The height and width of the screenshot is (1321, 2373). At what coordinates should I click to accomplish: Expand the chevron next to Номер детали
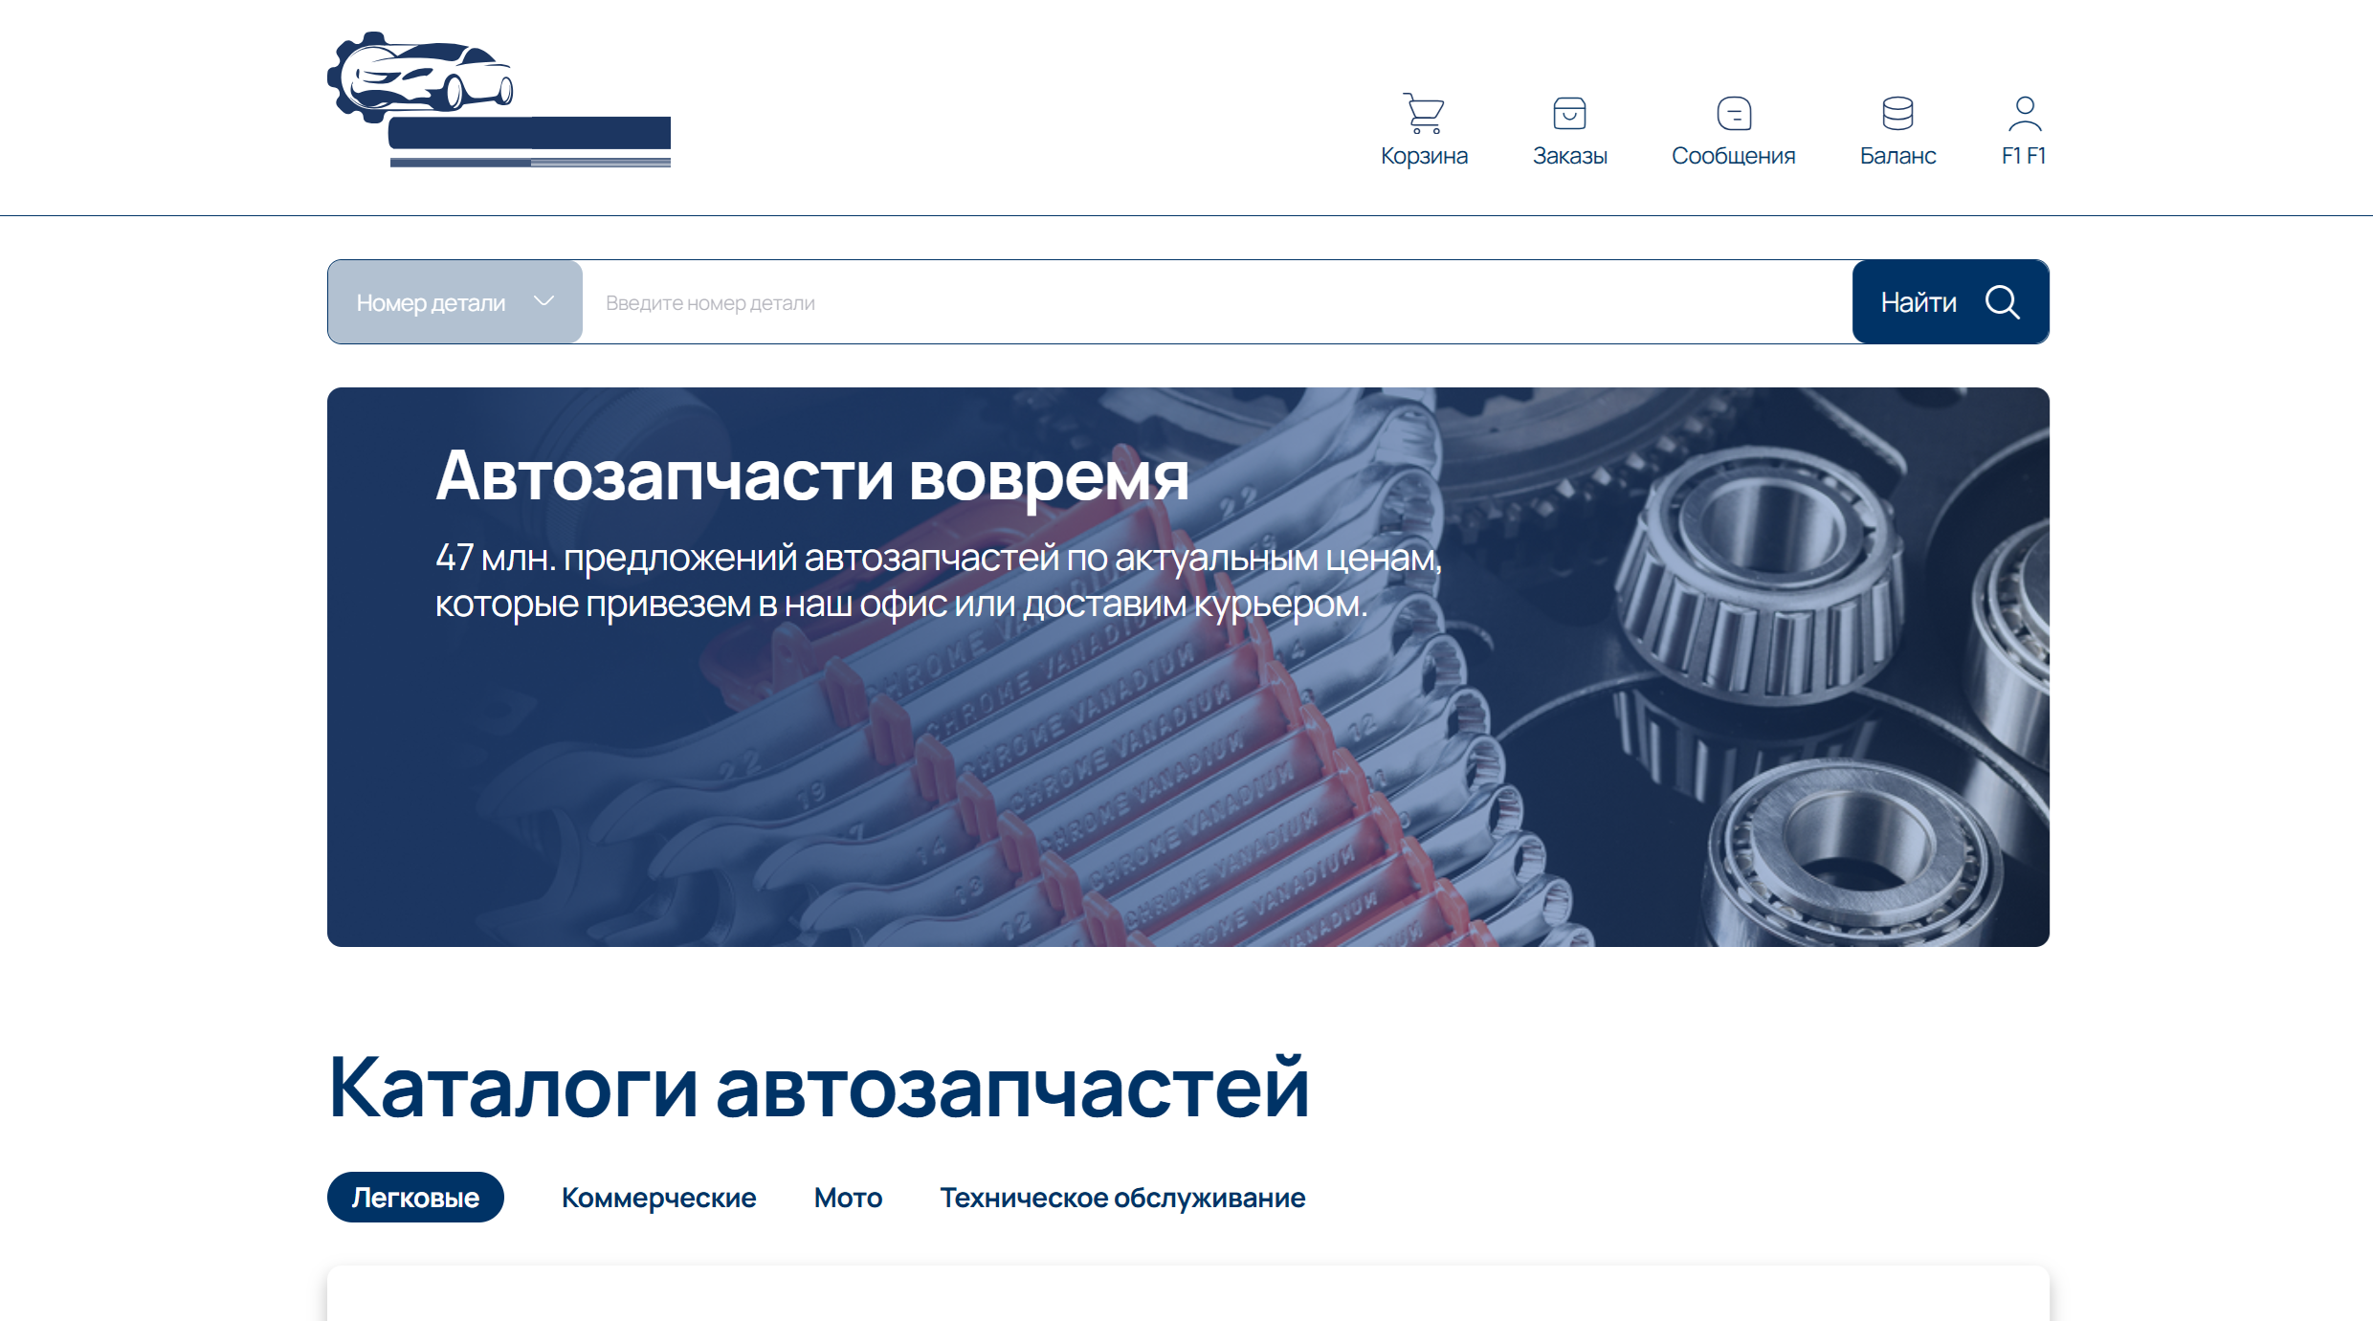click(x=543, y=301)
